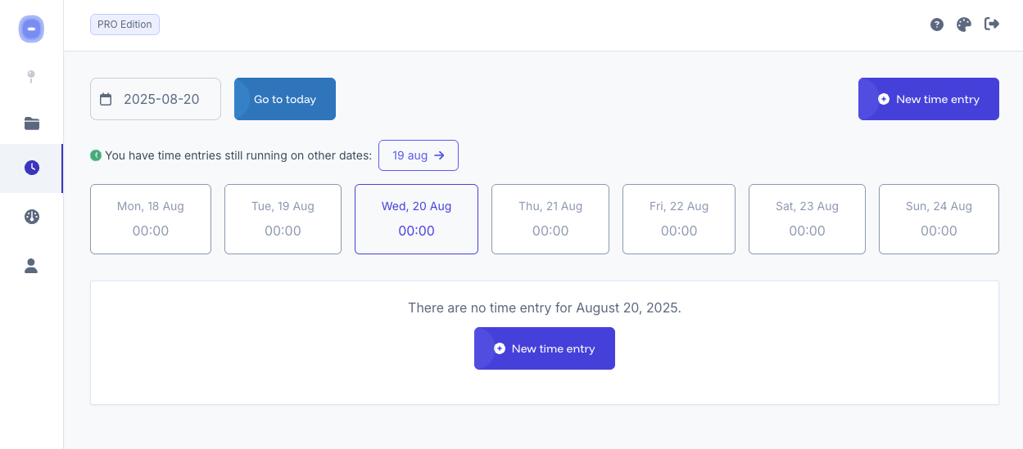Open the user profile sidebar icon
The image size is (1023, 449).
31,266
